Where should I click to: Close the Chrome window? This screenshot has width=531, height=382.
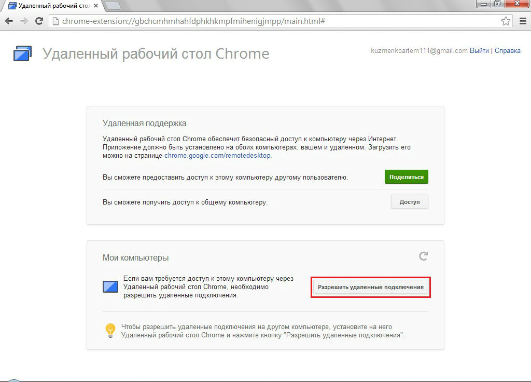(517, 4)
